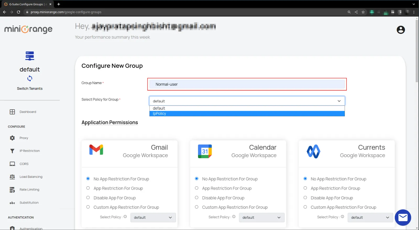Click Currents Select Policy info icon
Image resolution: width=419 pixels, height=230 pixels.
[342, 217]
